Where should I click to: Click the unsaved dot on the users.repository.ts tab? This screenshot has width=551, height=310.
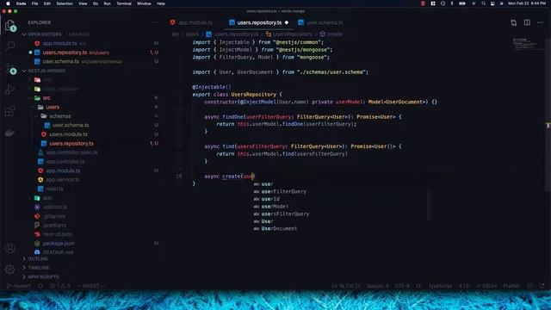[287, 22]
